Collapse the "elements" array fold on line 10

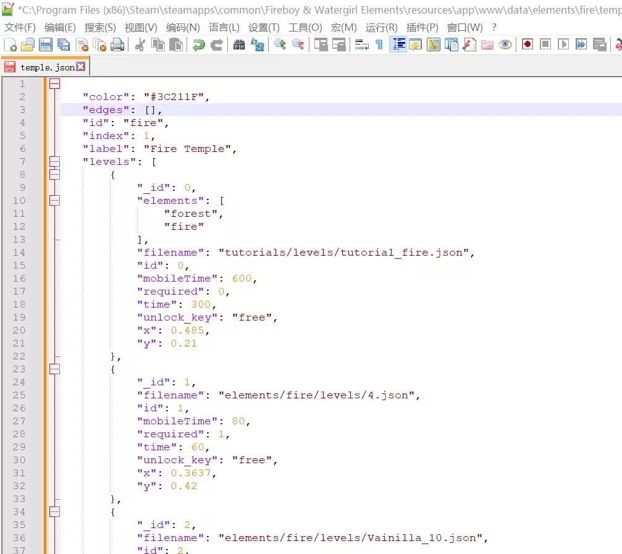pyautogui.click(x=55, y=200)
